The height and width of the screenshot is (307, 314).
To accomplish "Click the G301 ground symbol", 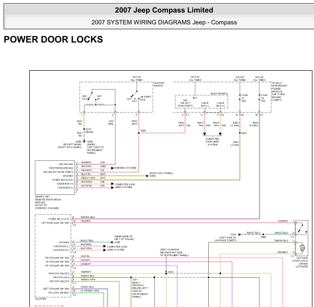I will click(239, 234).
